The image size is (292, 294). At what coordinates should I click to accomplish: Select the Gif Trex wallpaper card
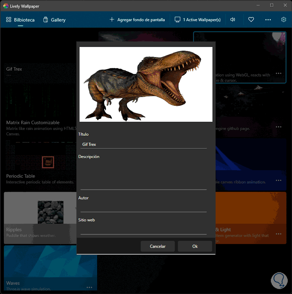click(40, 58)
